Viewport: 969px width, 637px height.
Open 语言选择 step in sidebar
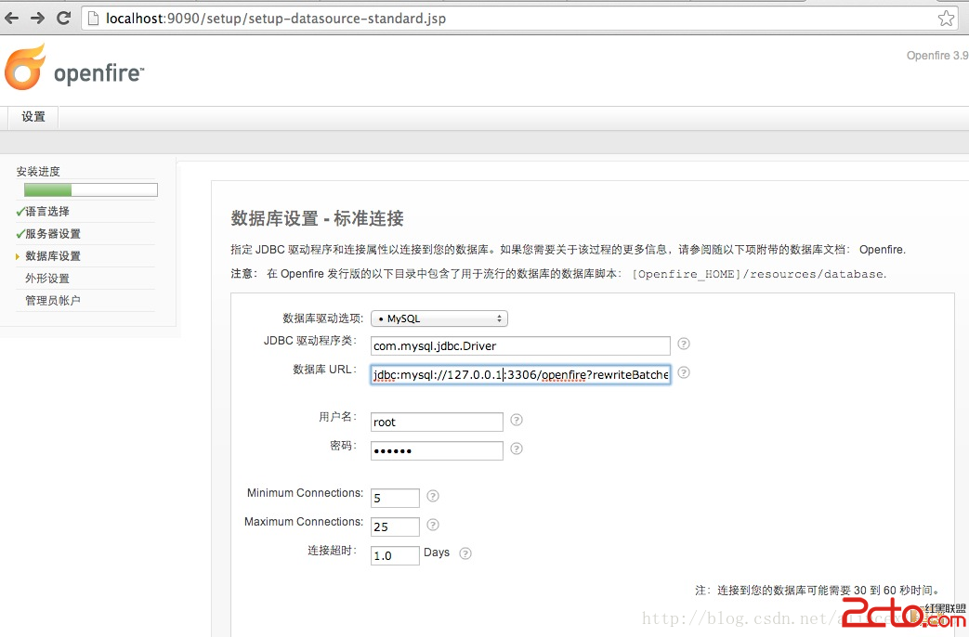47,212
